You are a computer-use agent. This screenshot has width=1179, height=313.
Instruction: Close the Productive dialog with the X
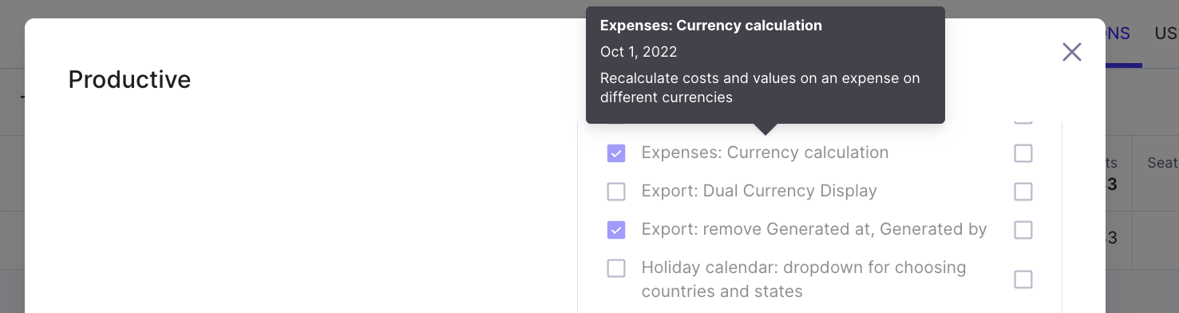(1072, 52)
